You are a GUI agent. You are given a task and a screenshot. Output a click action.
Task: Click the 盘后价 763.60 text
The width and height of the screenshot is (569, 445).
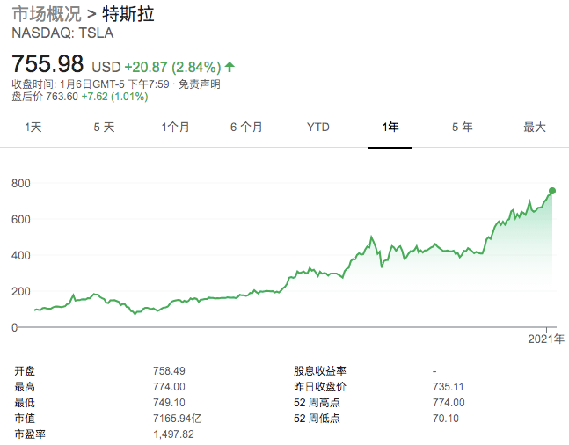(x=45, y=97)
